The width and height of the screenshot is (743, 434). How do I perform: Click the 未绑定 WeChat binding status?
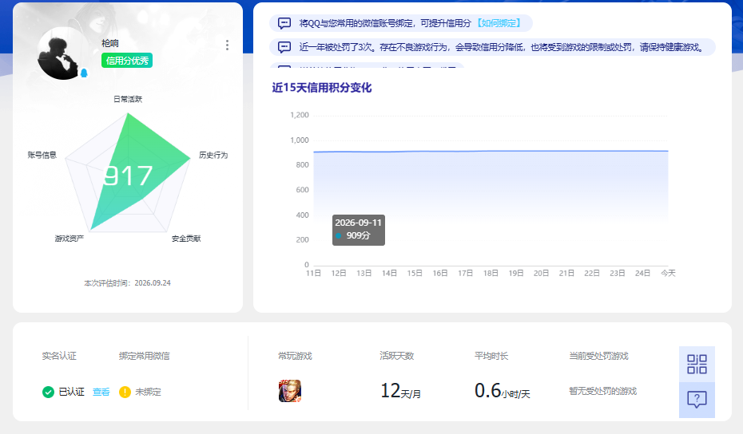pos(149,392)
